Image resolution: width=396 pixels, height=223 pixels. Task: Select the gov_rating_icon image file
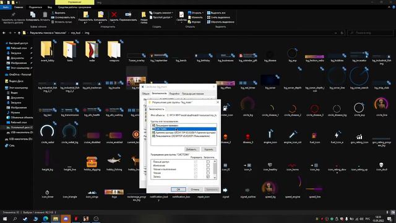(x=359, y=136)
